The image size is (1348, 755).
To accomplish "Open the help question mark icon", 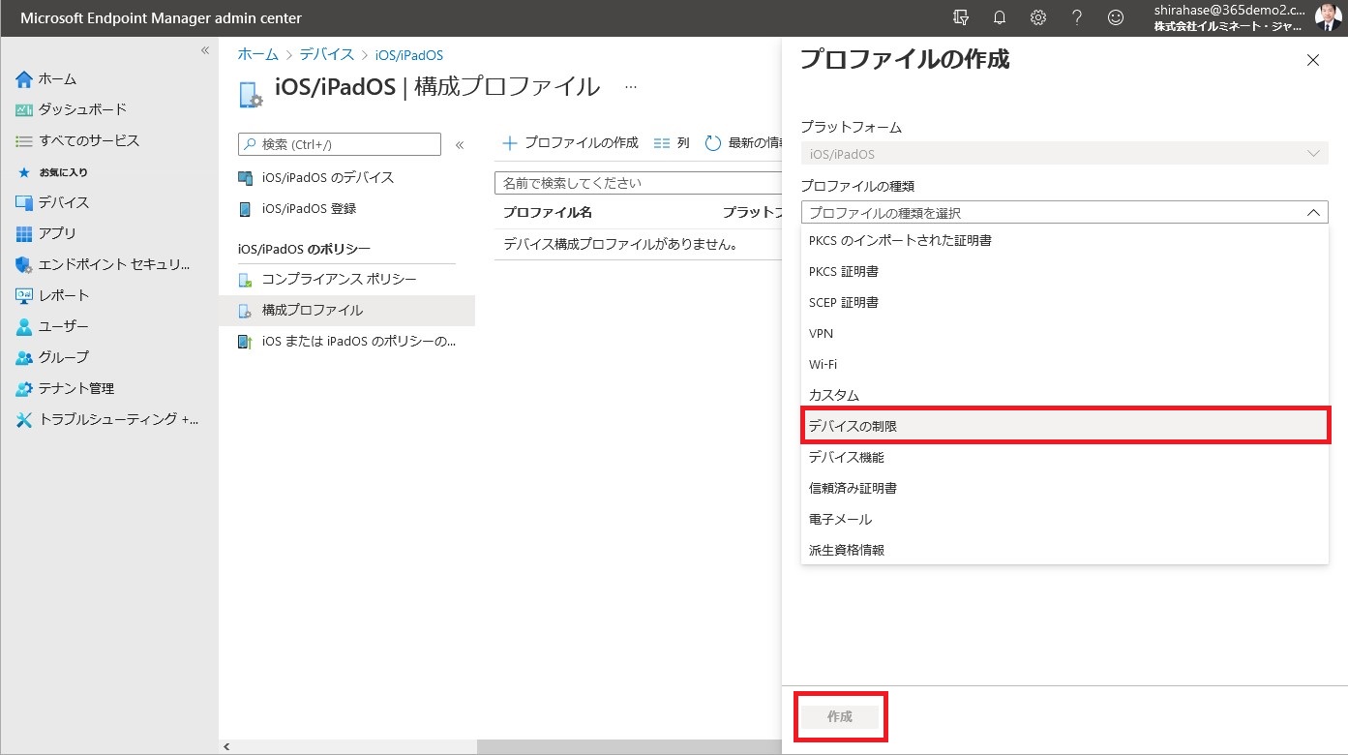I will [x=1077, y=17].
